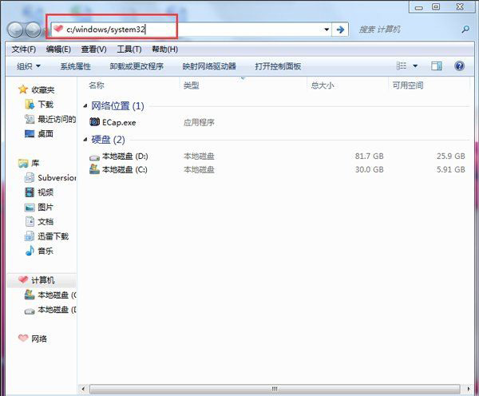Click the horizontal scrollbar right arrow
479x396 pixels.
(469, 389)
